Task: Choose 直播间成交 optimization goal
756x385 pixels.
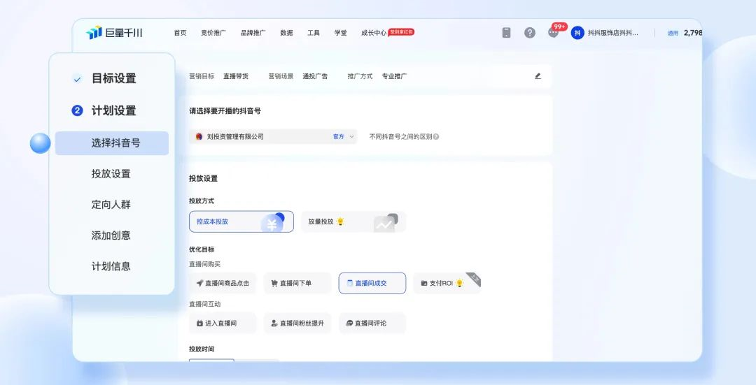Action: 372,283
